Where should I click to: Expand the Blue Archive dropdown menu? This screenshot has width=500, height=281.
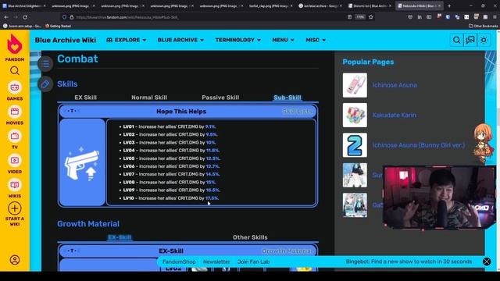tap(180, 40)
